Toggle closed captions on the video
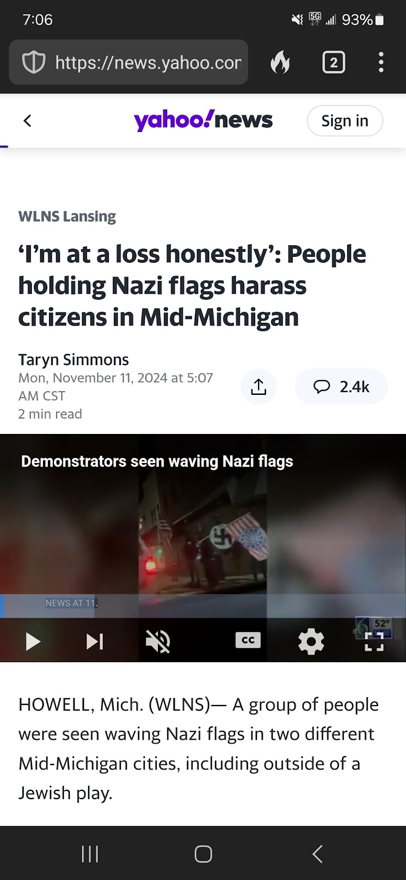Image resolution: width=406 pixels, height=880 pixels. tap(248, 640)
